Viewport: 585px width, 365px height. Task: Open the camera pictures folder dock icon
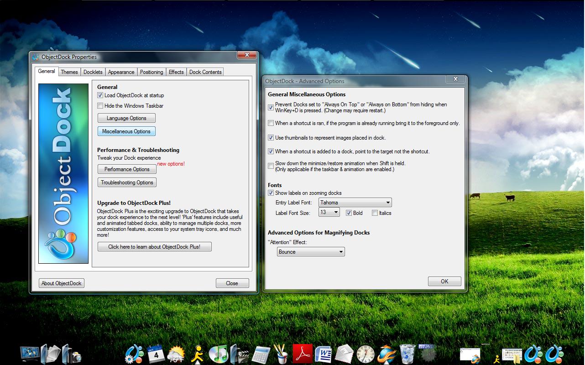click(72, 354)
